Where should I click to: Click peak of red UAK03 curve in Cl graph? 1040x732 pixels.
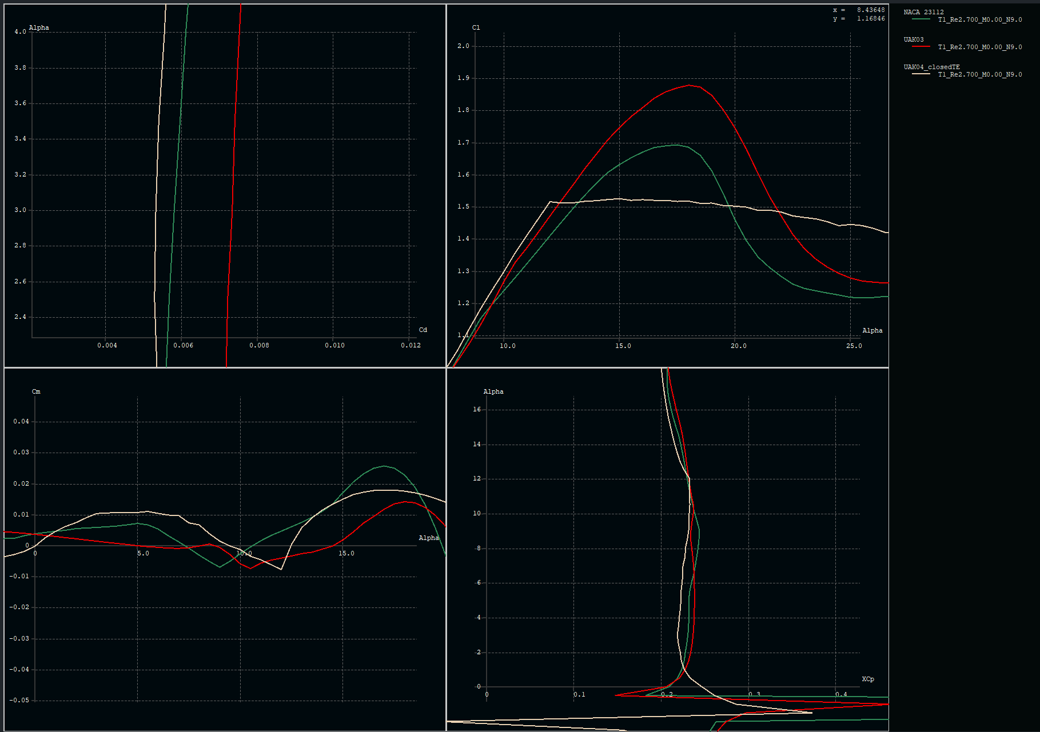click(x=690, y=85)
